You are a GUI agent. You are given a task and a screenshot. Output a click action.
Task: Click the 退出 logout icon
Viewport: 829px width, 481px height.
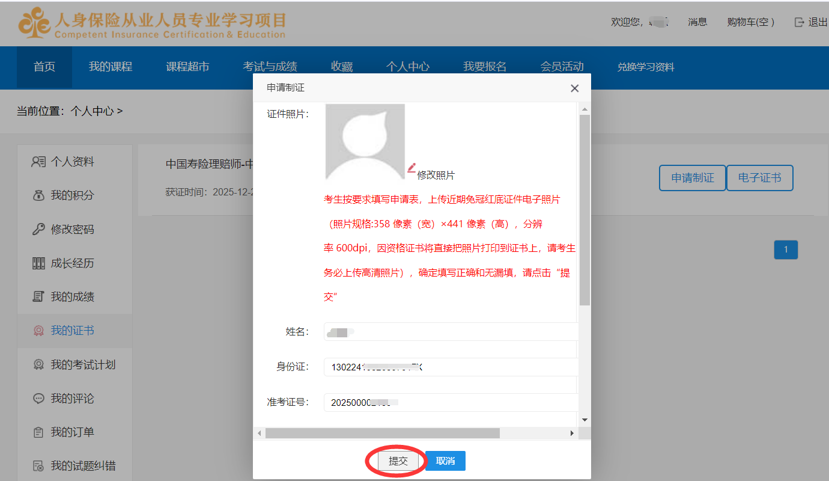(x=799, y=22)
